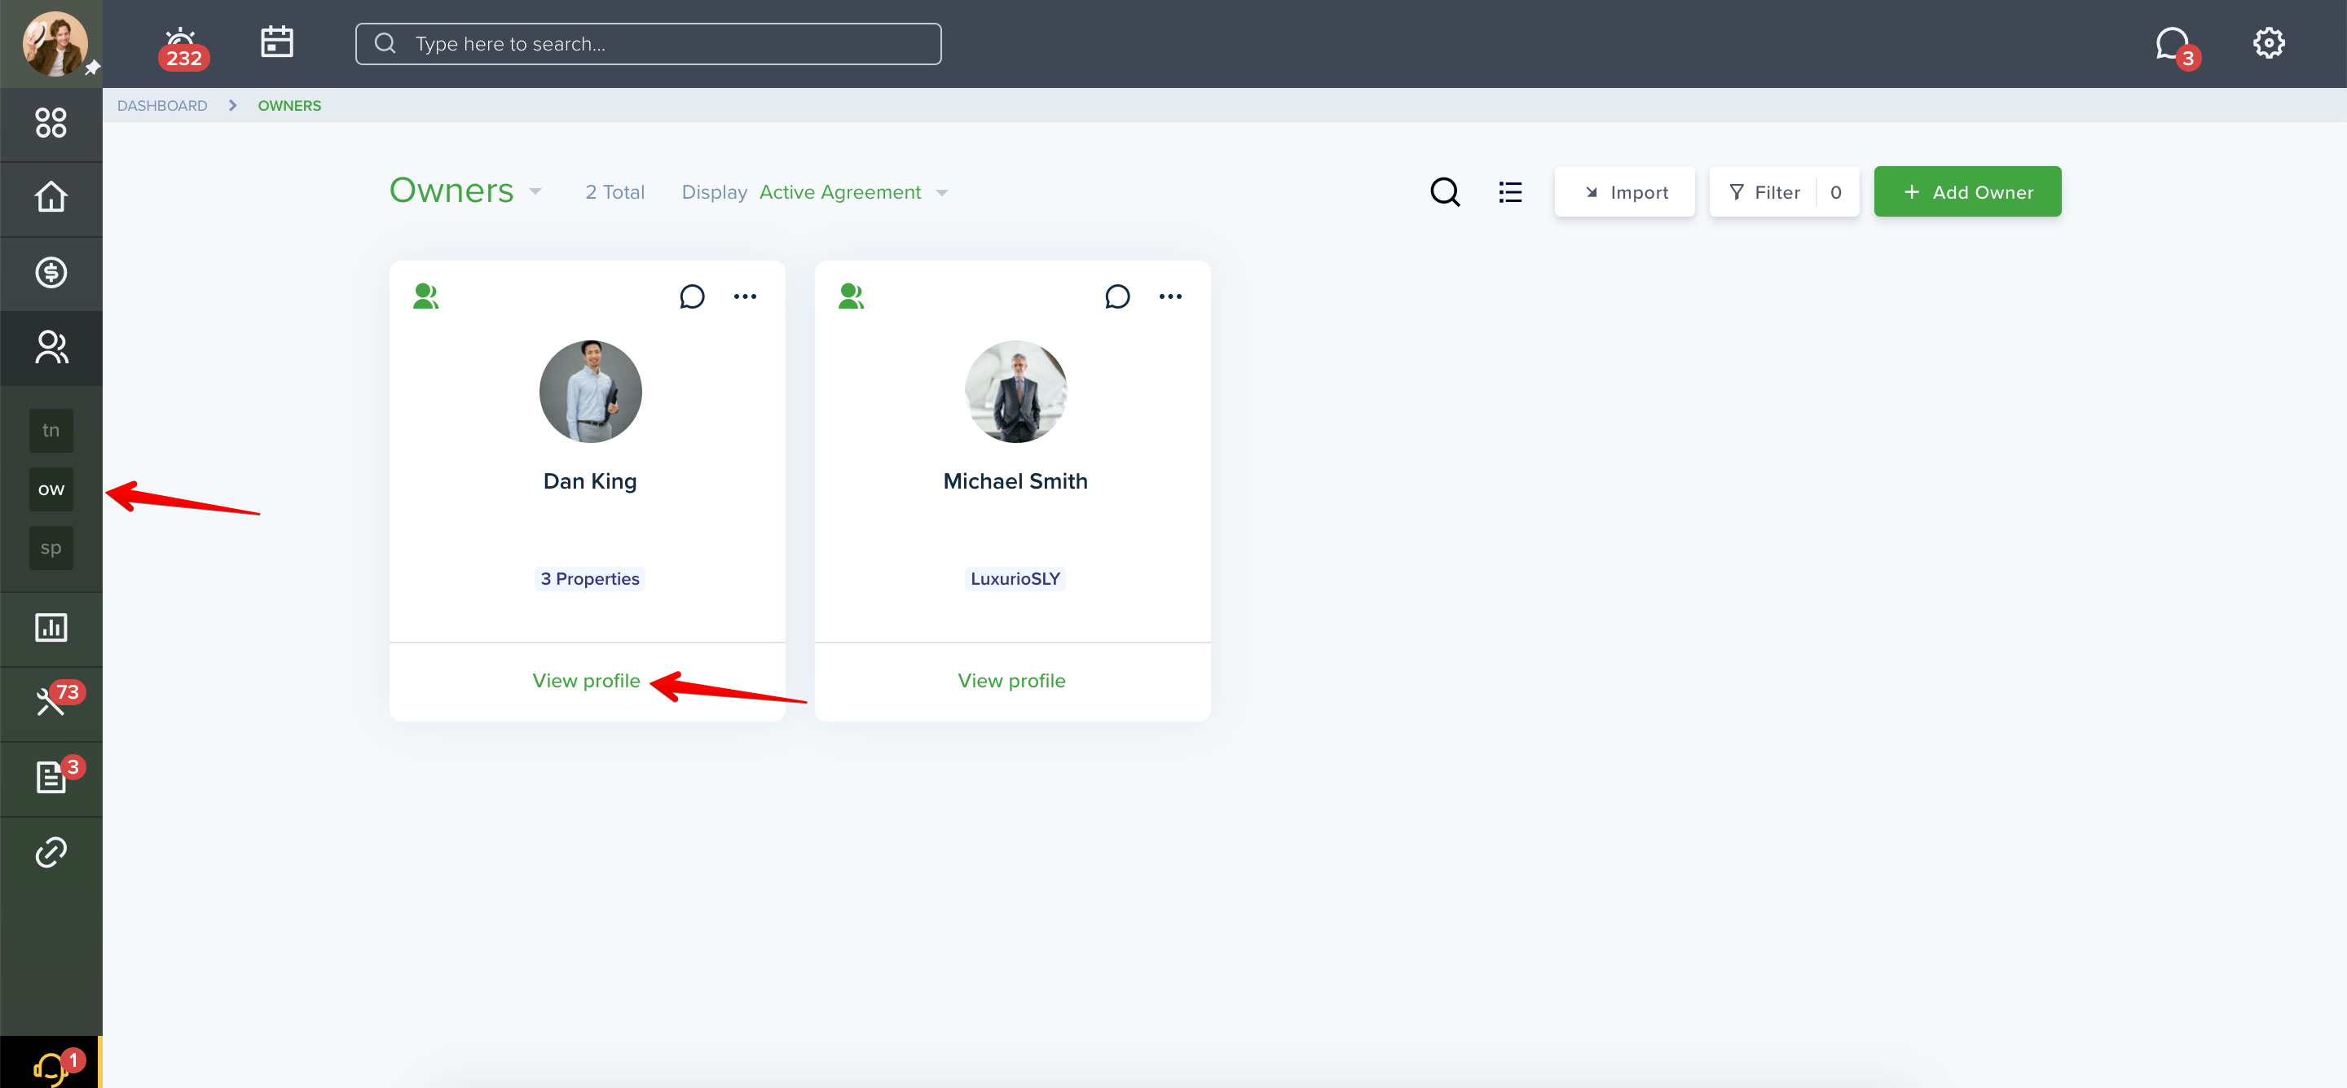The height and width of the screenshot is (1088, 2347).
Task: View profile of Michael Smith
Action: pyautogui.click(x=1011, y=681)
